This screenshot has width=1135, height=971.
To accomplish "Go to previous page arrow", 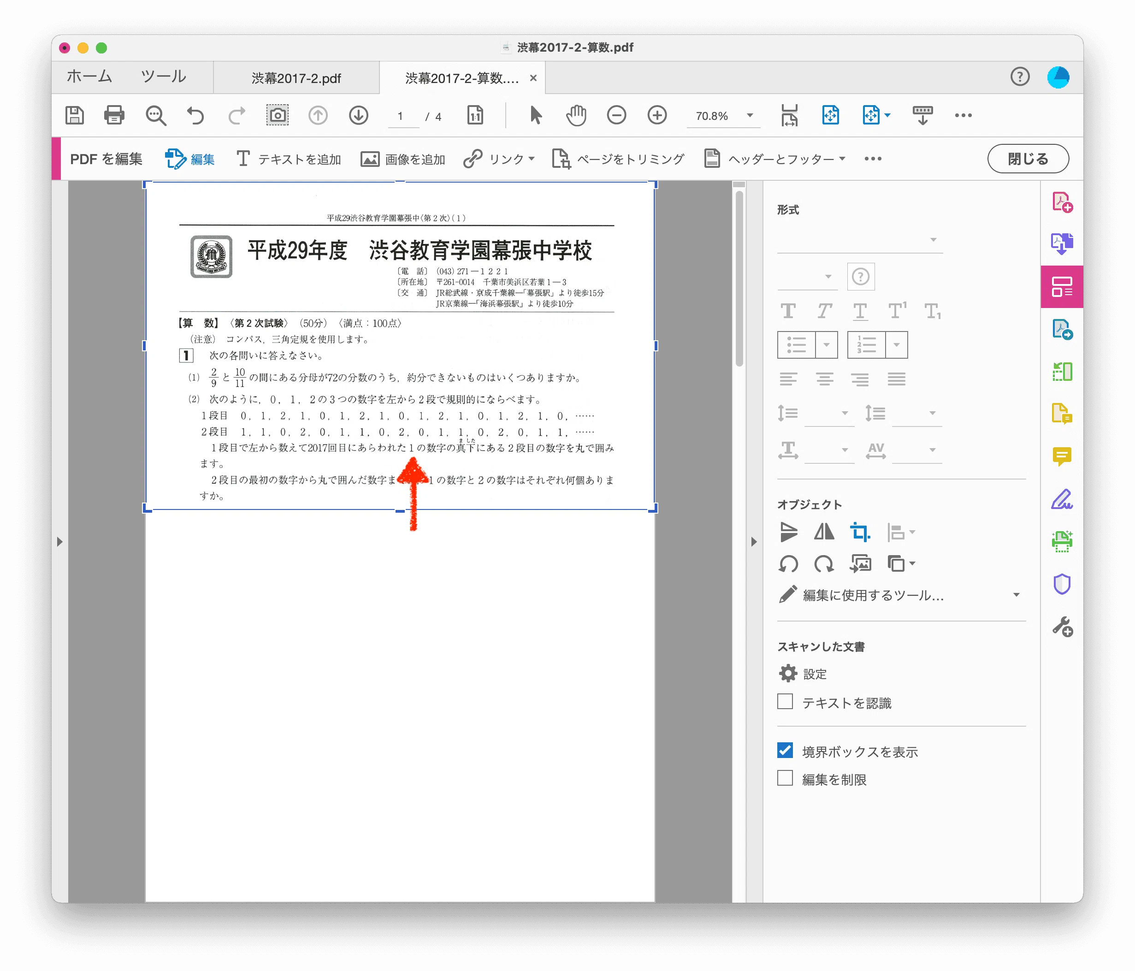I will click(318, 116).
